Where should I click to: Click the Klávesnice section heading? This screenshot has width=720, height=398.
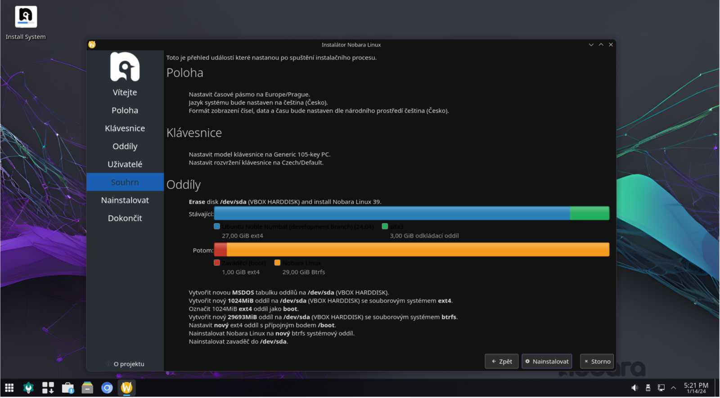(x=194, y=133)
